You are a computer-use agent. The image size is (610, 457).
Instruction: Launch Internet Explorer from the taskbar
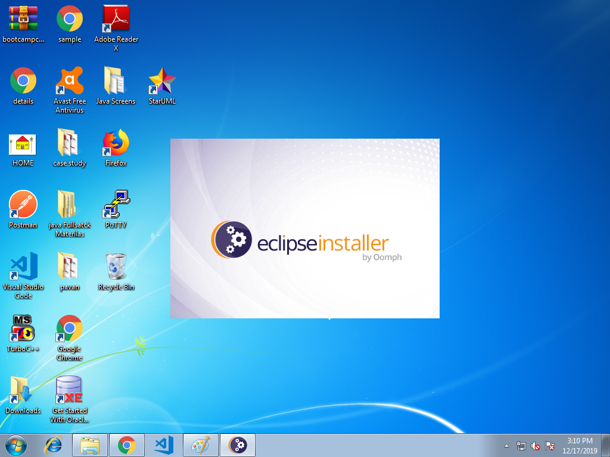click(53, 445)
